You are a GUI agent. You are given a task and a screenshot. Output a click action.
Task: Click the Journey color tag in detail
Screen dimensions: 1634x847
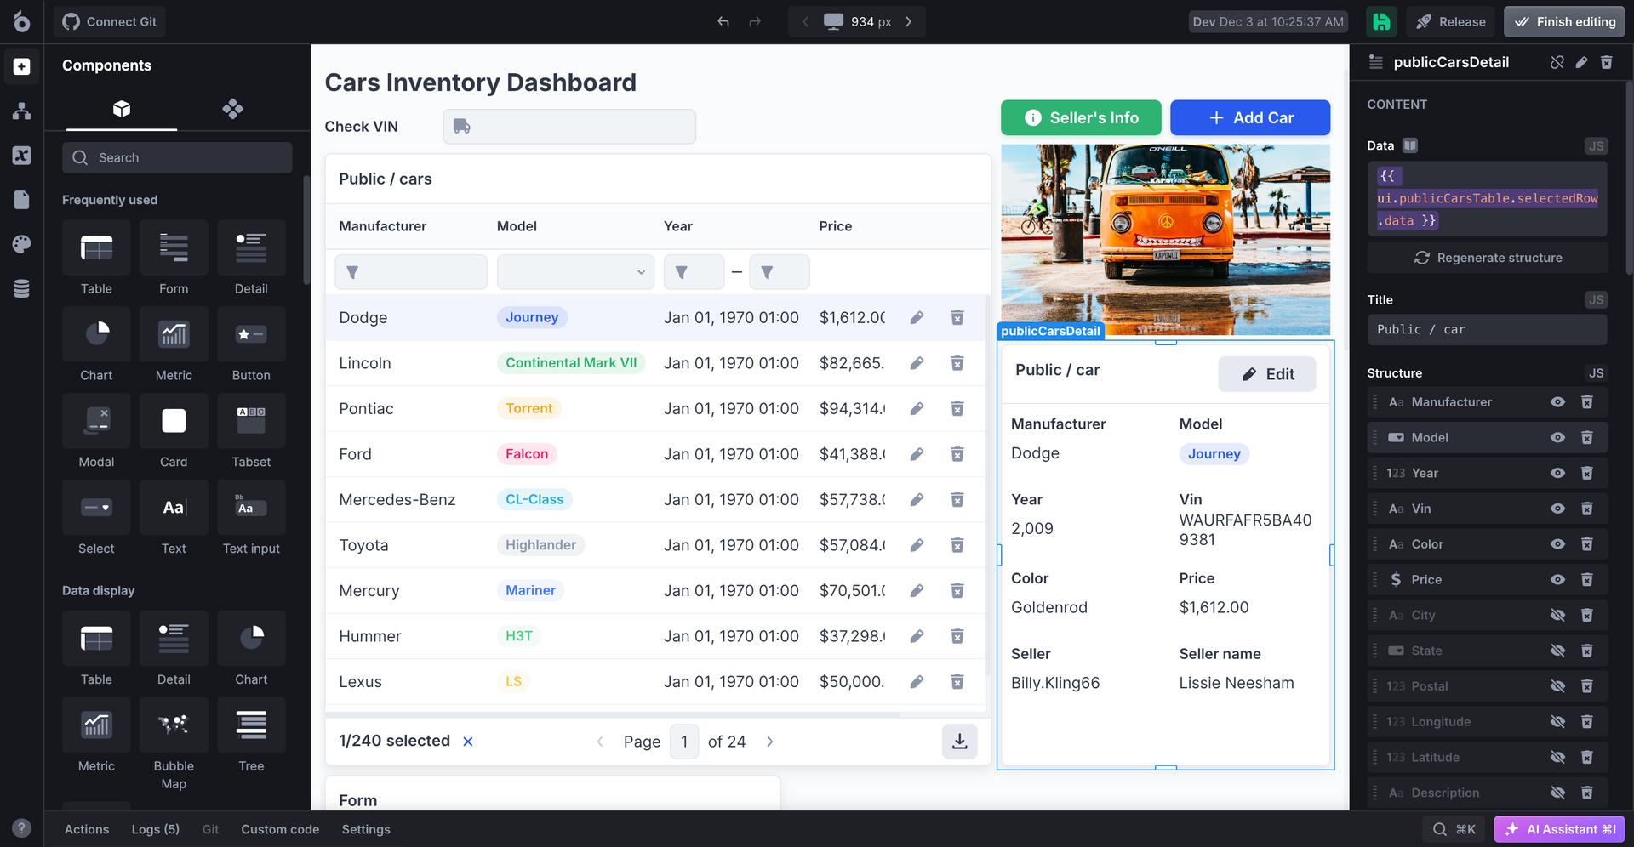1214,454
